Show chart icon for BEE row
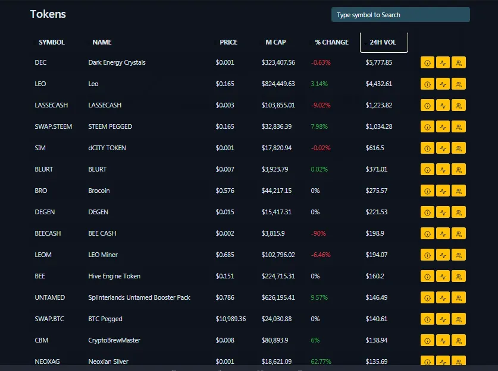Image resolution: width=498 pixels, height=371 pixels. [x=443, y=276]
